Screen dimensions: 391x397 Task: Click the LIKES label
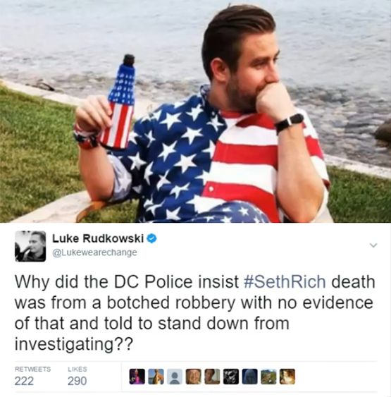pyautogui.click(x=77, y=369)
